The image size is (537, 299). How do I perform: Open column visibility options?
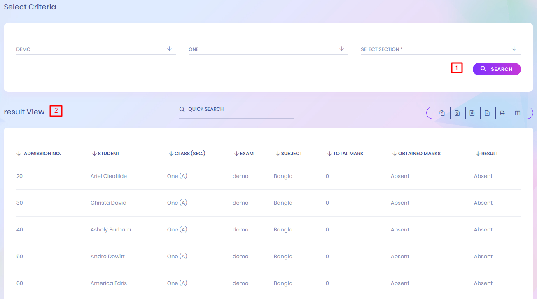click(518, 113)
